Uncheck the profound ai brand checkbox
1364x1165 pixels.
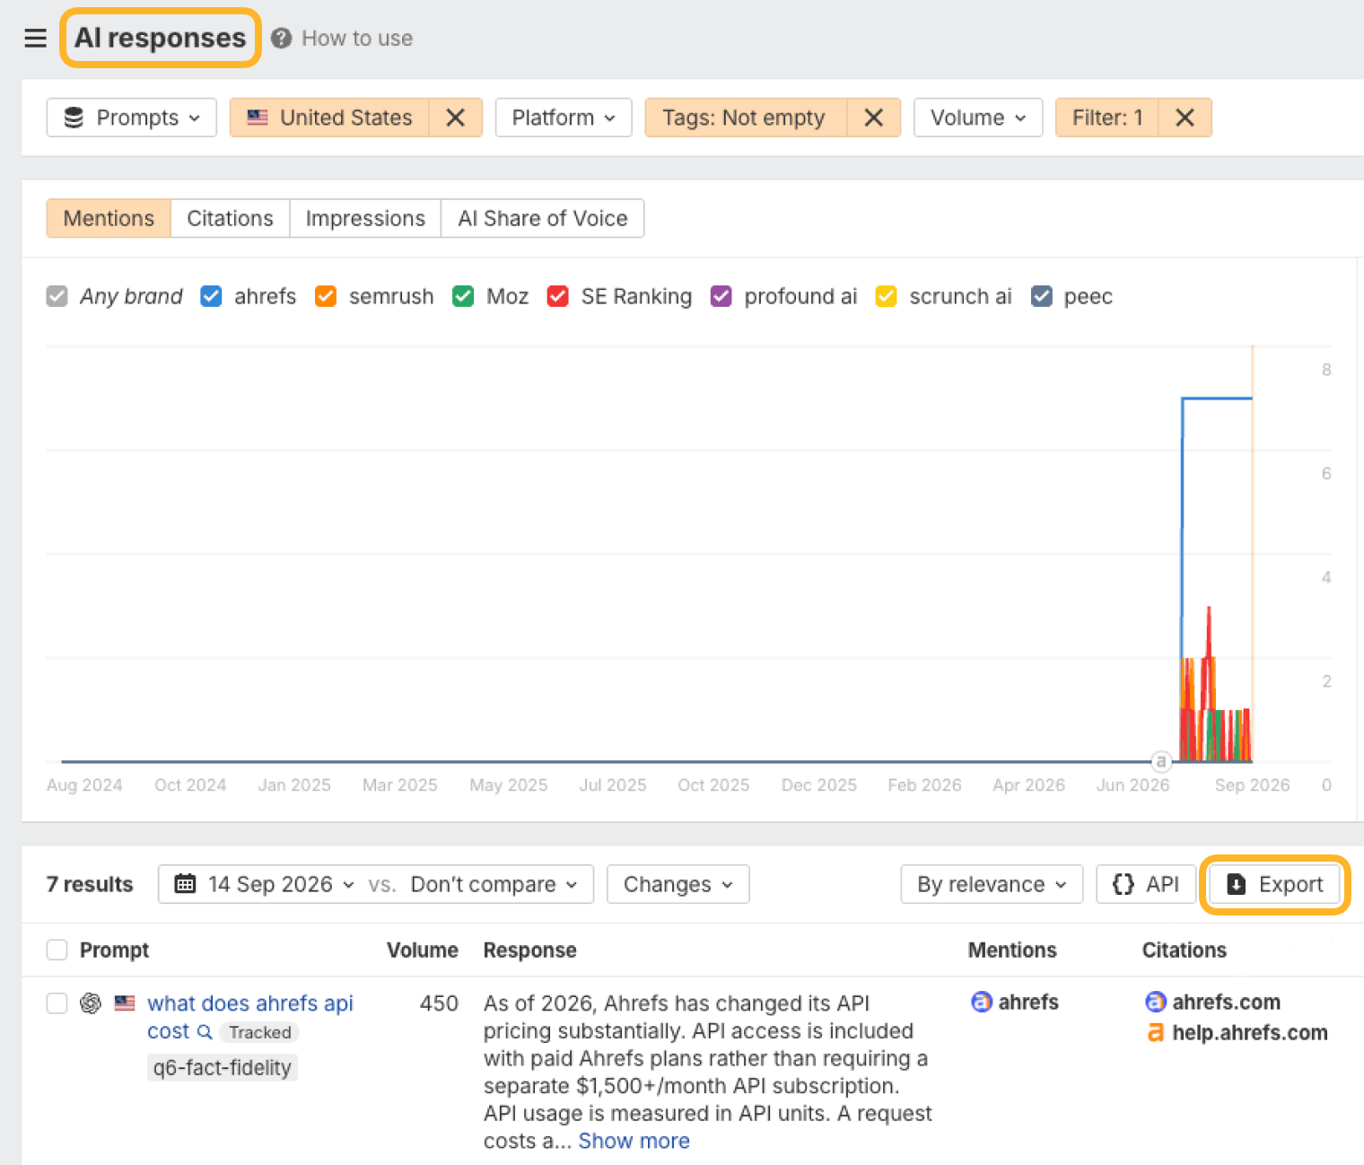click(721, 296)
